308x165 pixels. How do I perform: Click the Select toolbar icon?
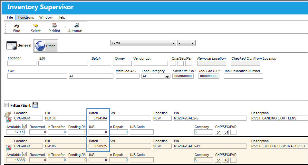click(35, 26)
